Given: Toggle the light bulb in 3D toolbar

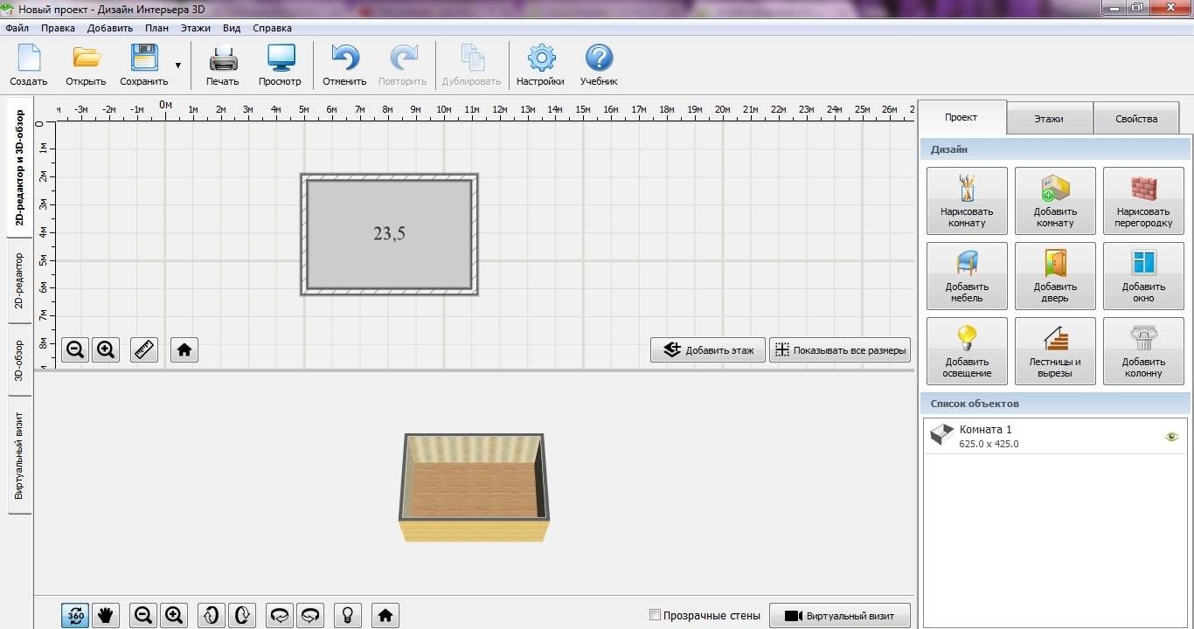Looking at the screenshot, I should click(x=347, y=616).
